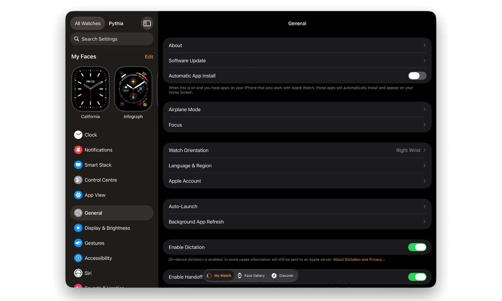Screen dimensions: 502x301
Task: Select the California watch face thumbnail
Action: (x=90, y=89)
